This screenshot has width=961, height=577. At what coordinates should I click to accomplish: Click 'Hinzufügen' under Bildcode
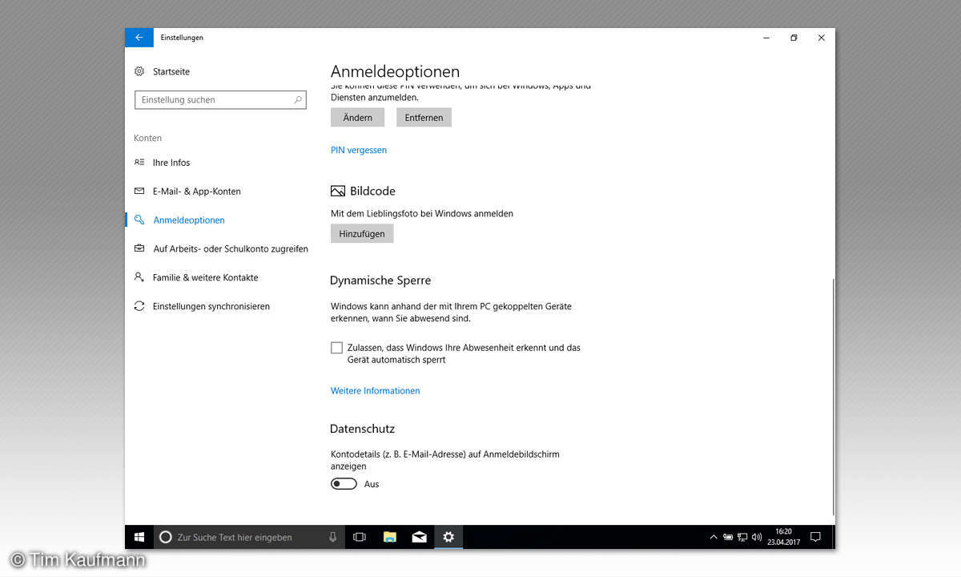pyautogui.click(x=362, y=234)
